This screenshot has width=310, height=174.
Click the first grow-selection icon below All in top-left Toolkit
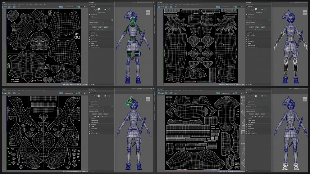[95, 30]
